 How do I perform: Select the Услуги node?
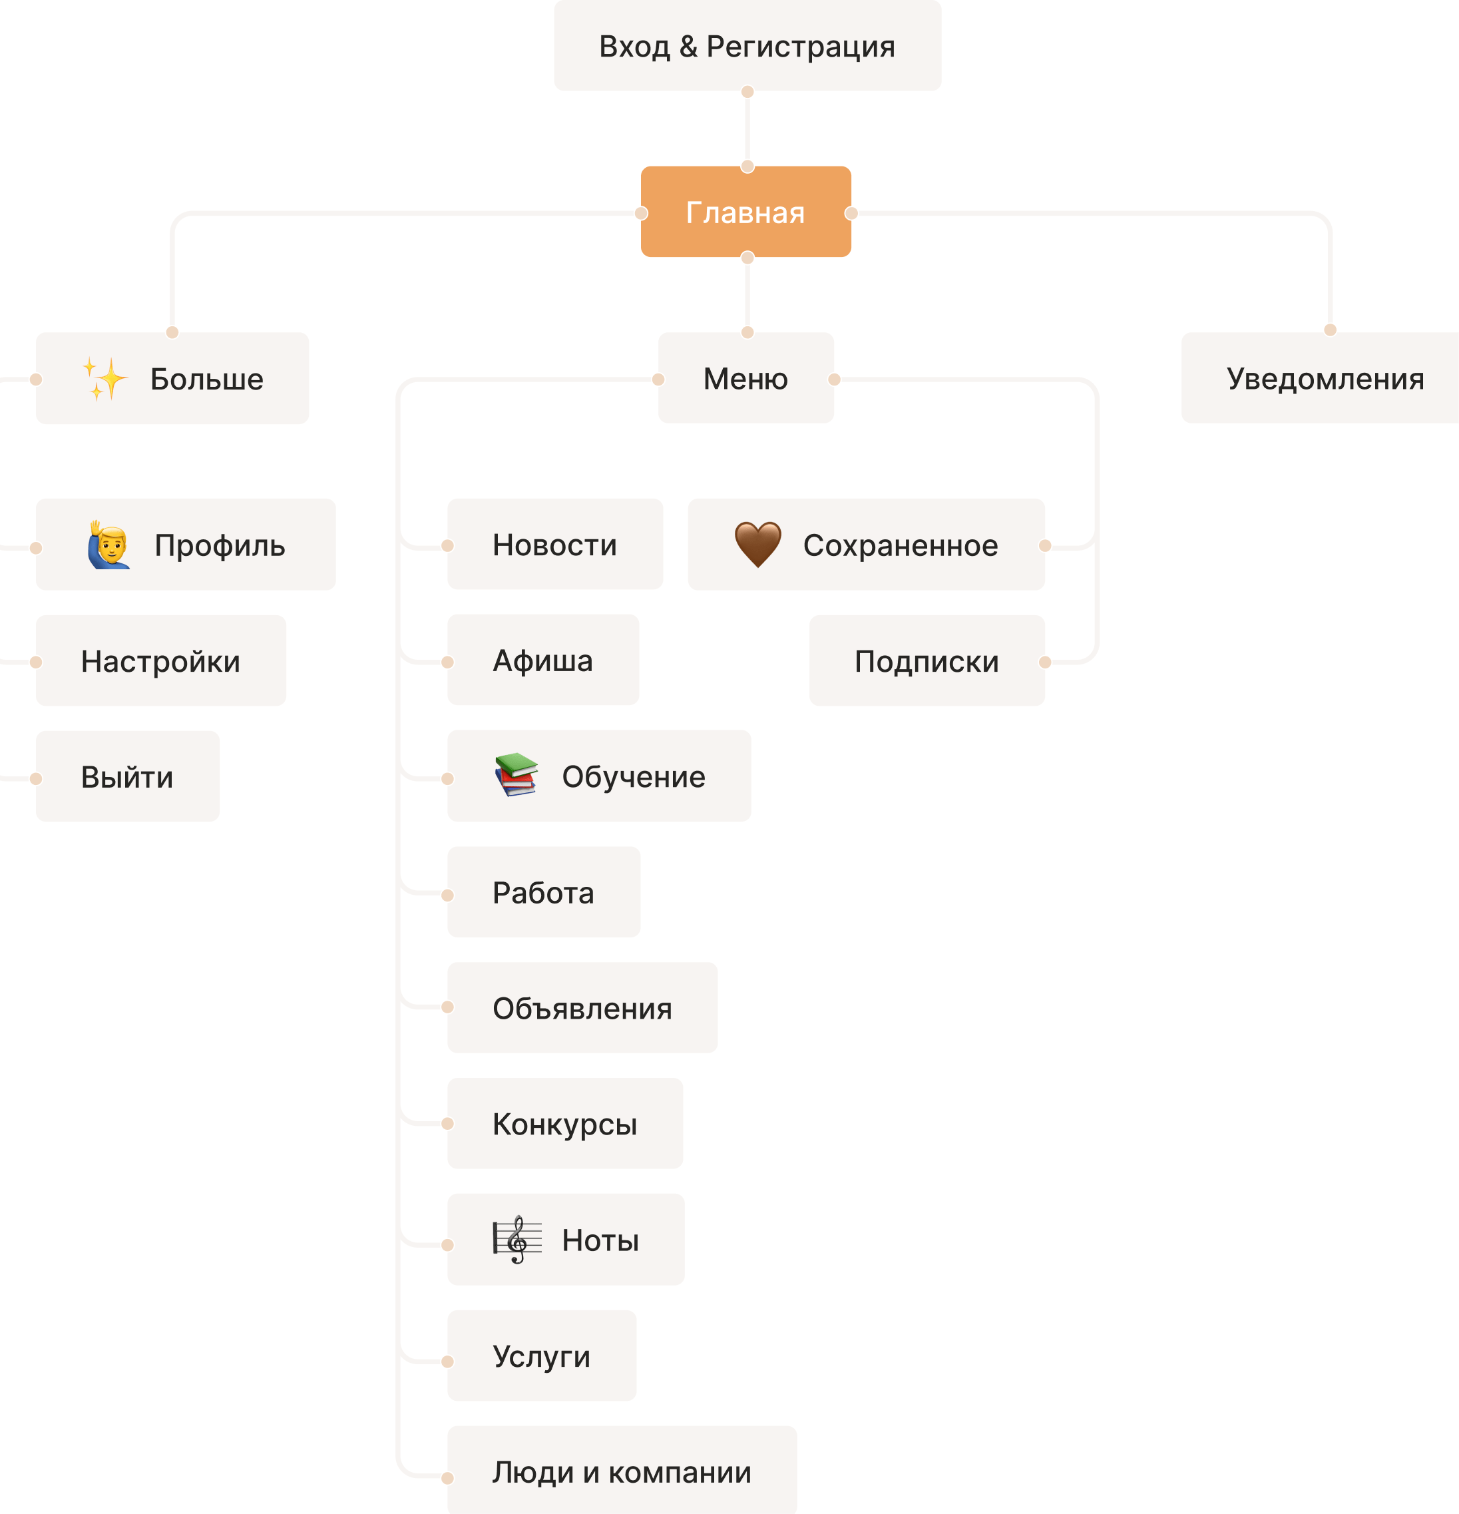pyautogui.click(x=541, y=1356)
